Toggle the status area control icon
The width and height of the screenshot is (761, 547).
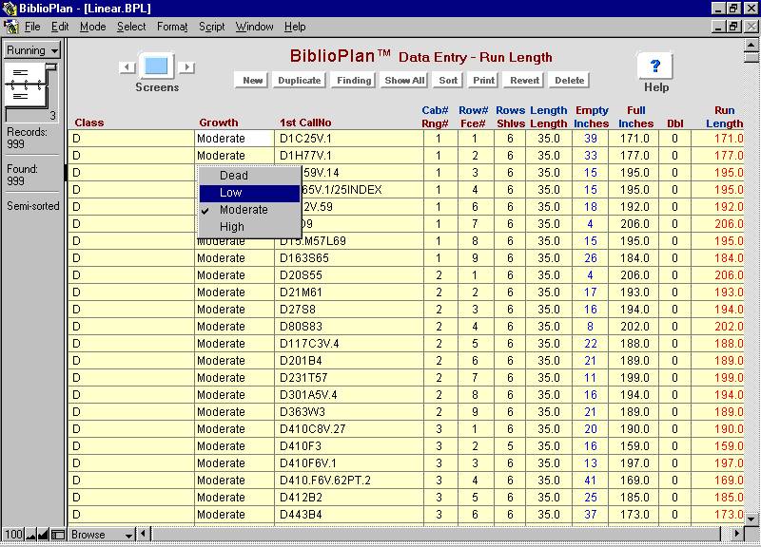point(58,535)
